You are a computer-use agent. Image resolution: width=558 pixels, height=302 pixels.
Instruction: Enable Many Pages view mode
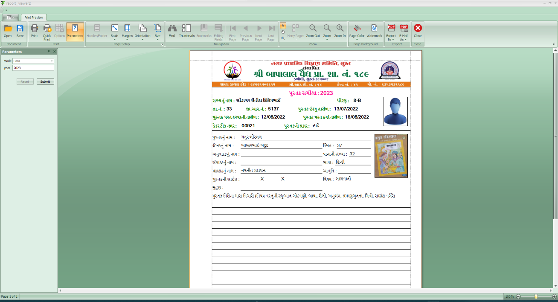pos(295,29)
